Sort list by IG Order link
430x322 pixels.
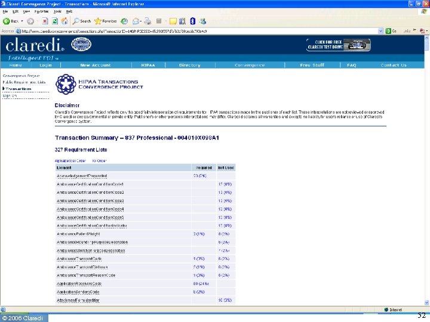point(99,161)
